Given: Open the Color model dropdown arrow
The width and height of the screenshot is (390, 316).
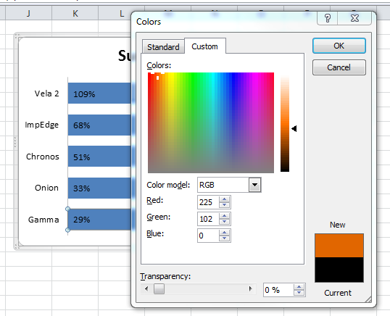Looking at the screenshot, I should [254, 185].
